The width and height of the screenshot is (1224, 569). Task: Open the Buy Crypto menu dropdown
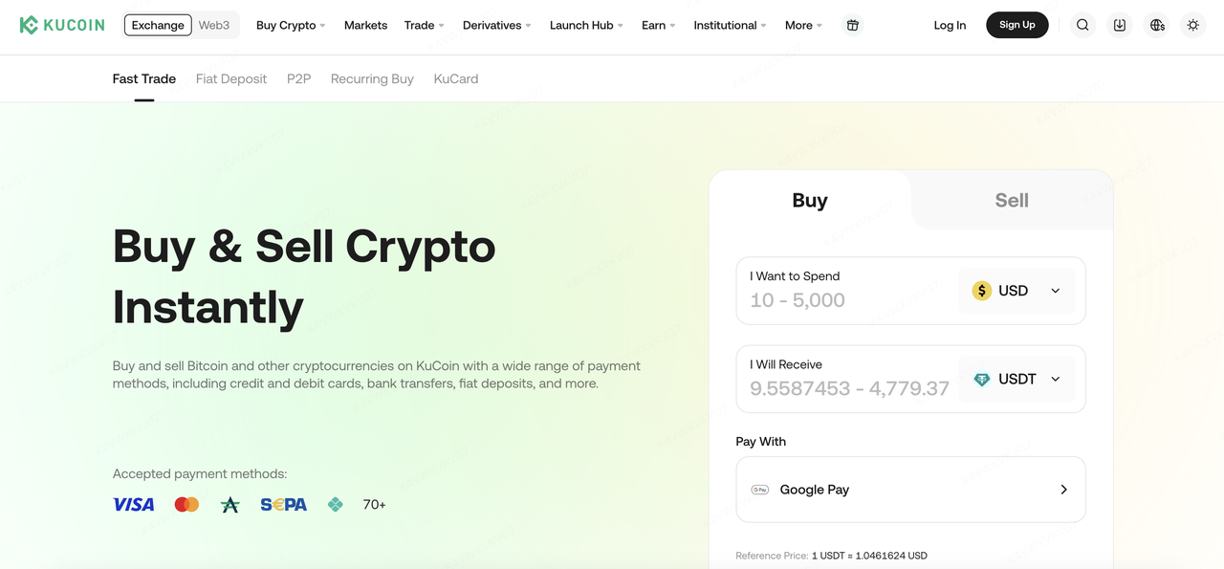point(291,25)
